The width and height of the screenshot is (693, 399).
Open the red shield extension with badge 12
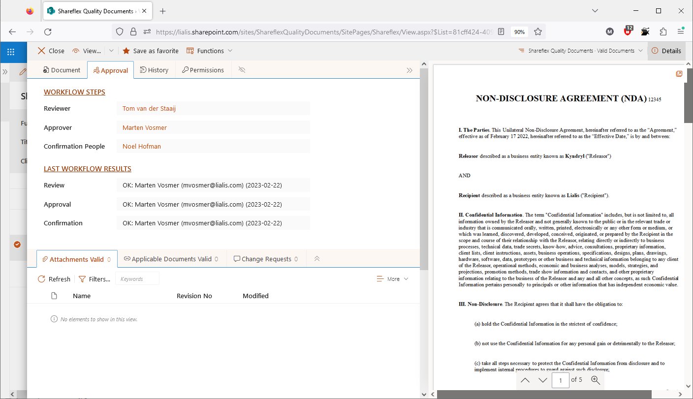[628, 31]
